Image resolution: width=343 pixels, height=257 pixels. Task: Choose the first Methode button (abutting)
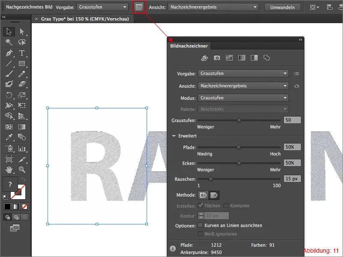coord(203,195)
